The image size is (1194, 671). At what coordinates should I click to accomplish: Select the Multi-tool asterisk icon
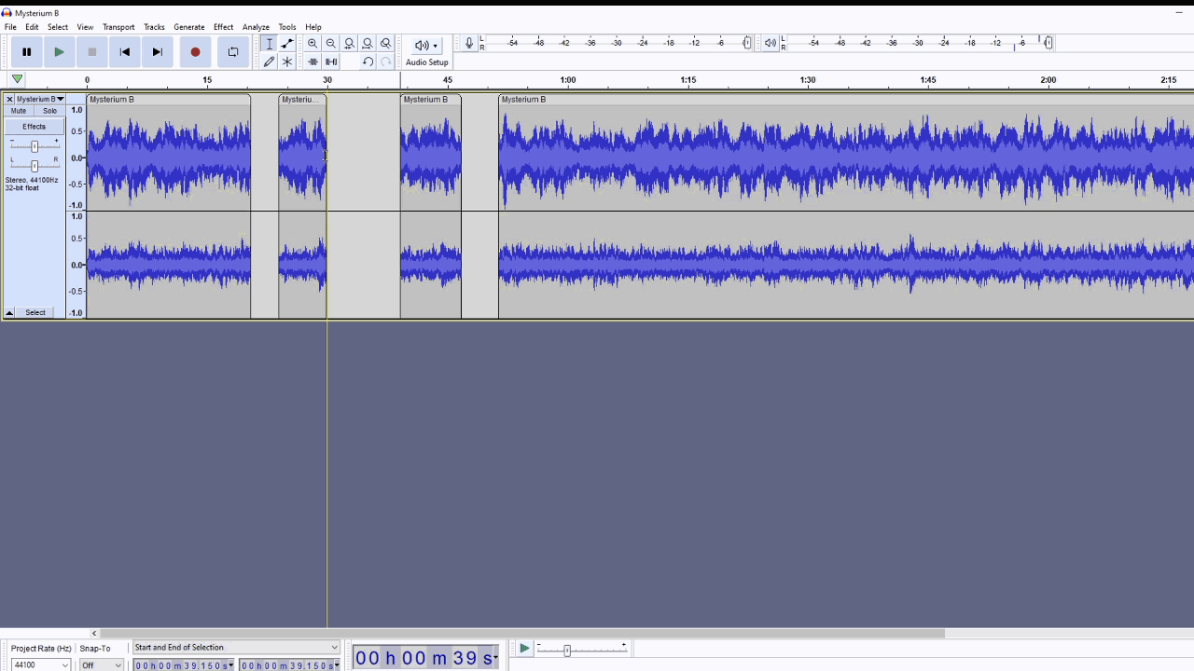coord(287,62)
